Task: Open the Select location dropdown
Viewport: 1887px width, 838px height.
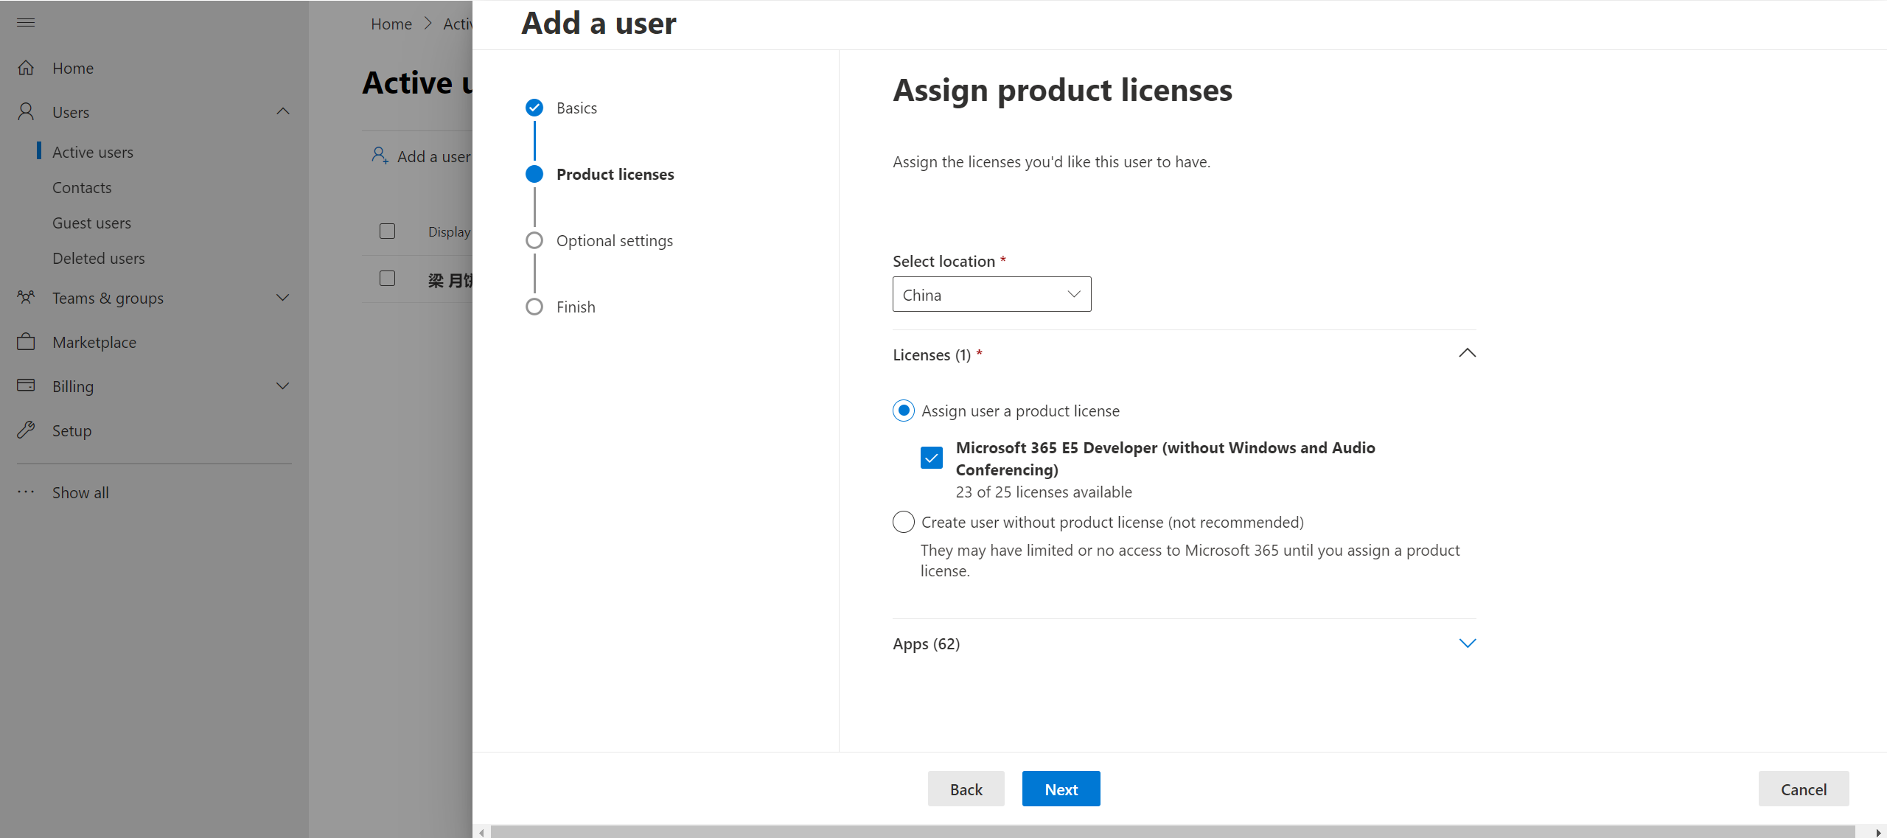Action: 991,293
